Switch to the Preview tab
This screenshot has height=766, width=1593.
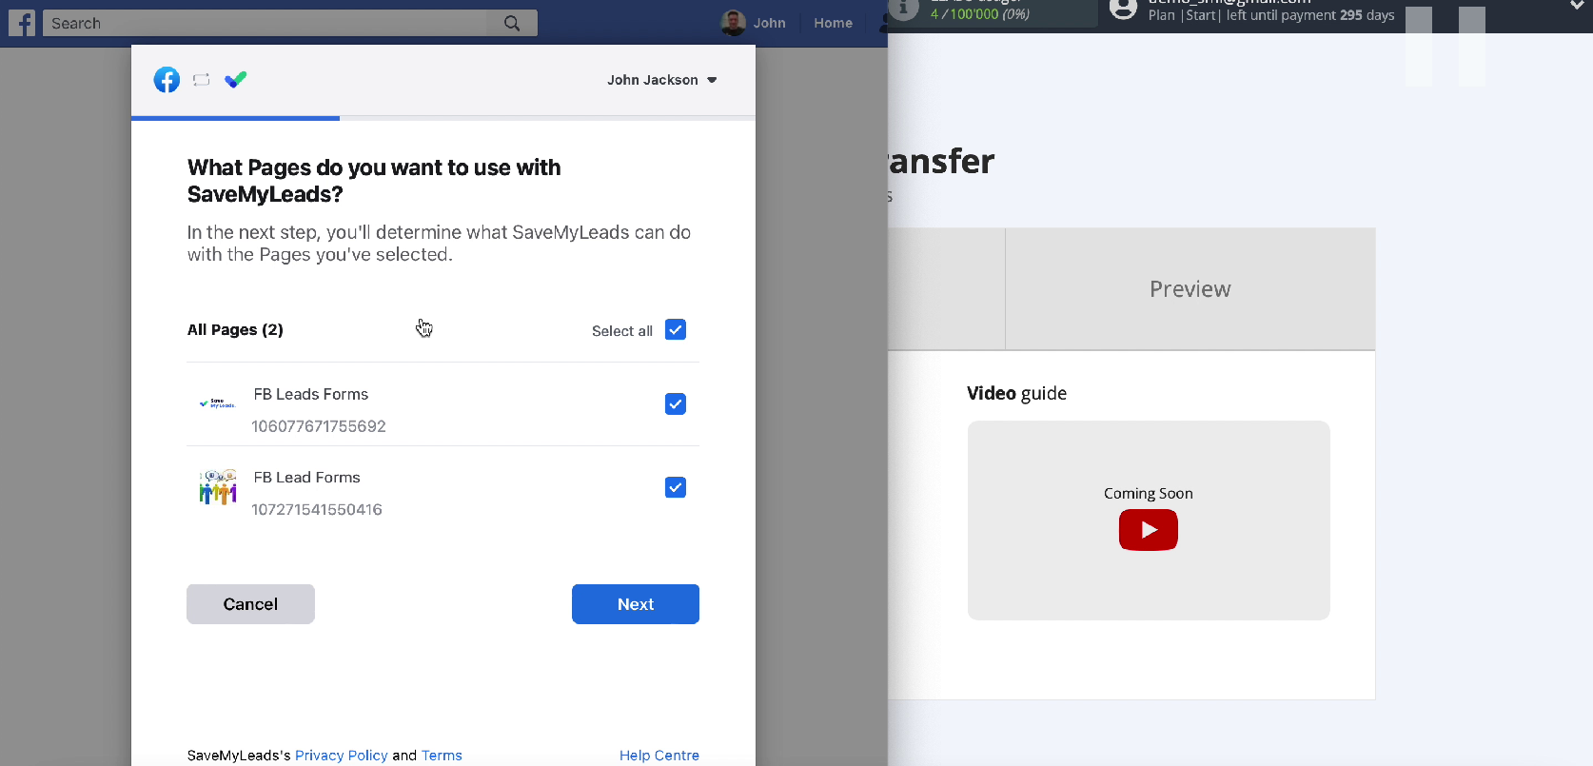tap(1190, 288)
